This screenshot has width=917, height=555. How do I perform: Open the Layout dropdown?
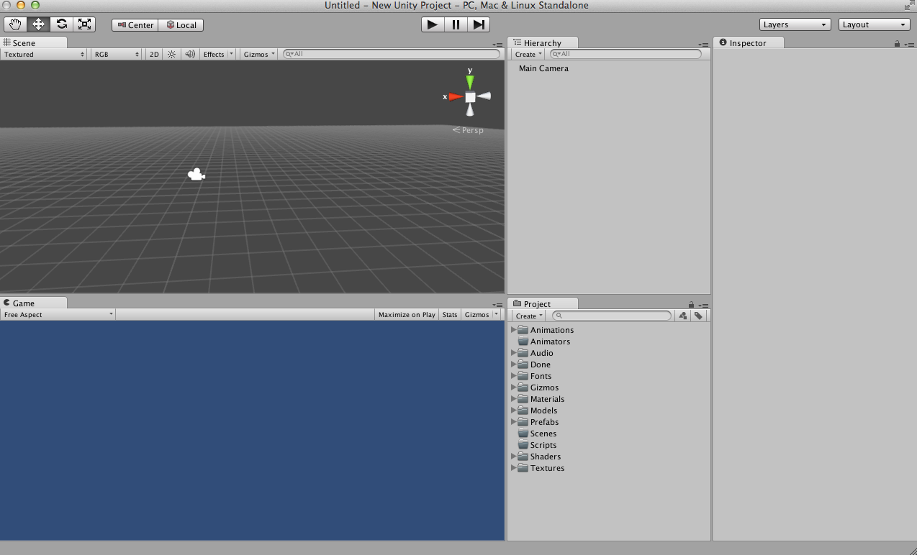click(x=875, y=24)
